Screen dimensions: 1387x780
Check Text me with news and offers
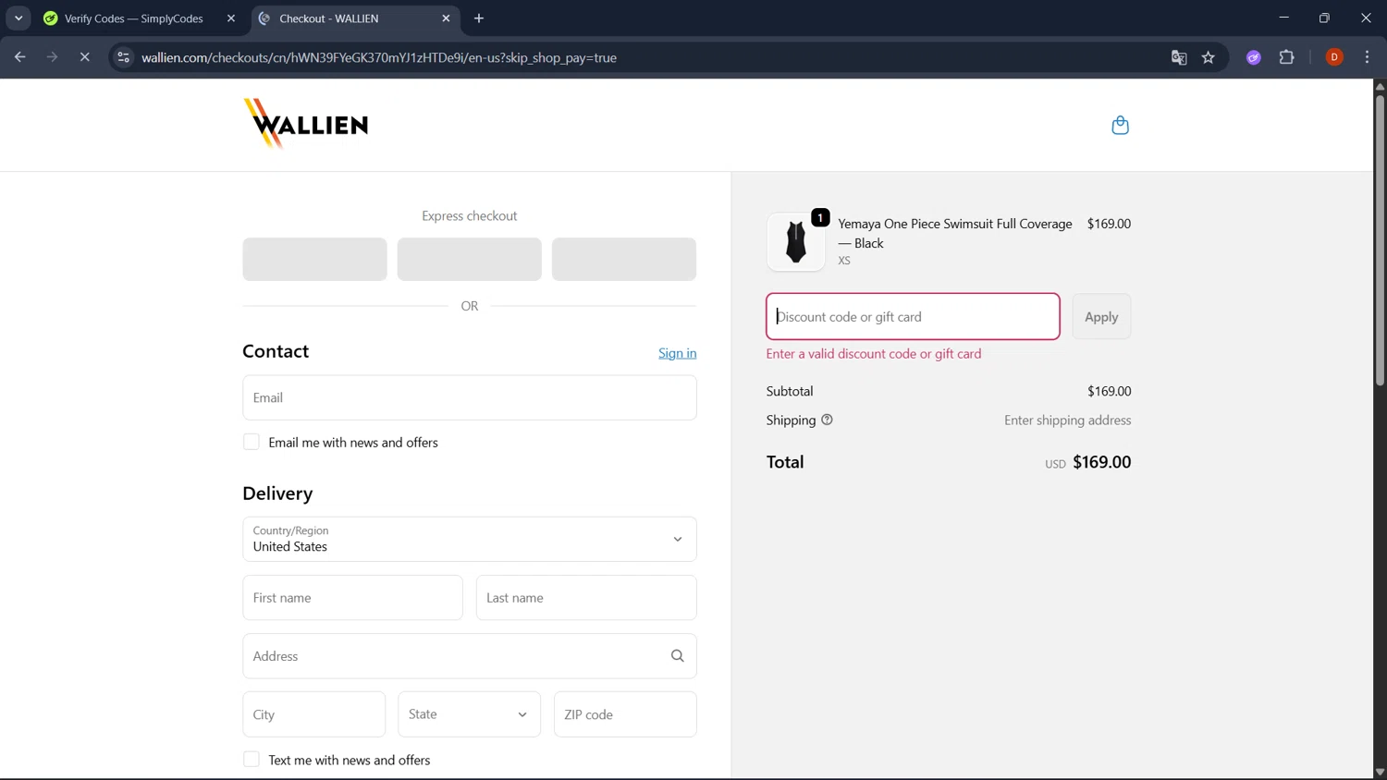tap(251, 760)
